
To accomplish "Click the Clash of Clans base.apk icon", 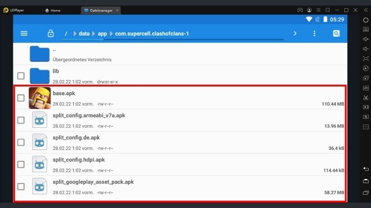I will click(x=39, y=98).
